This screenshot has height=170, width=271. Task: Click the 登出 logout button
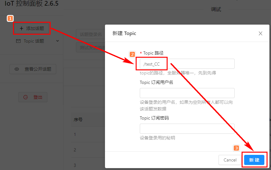[x=33, y=97]
